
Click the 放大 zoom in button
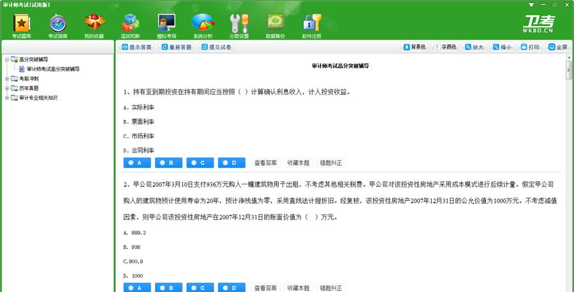click(x=474, y=47)
